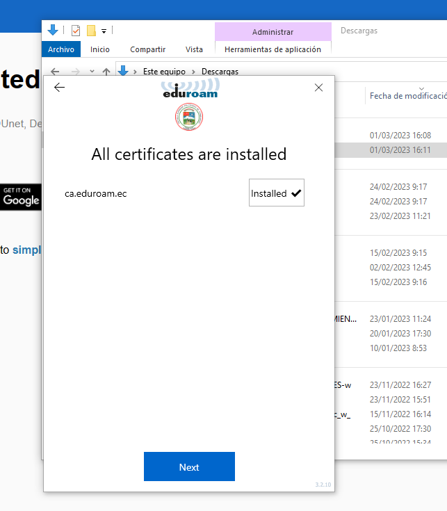The height and width of the screenshot is (511, 447).
Task: Go back in File Explorer navigation
Action: 55,72
